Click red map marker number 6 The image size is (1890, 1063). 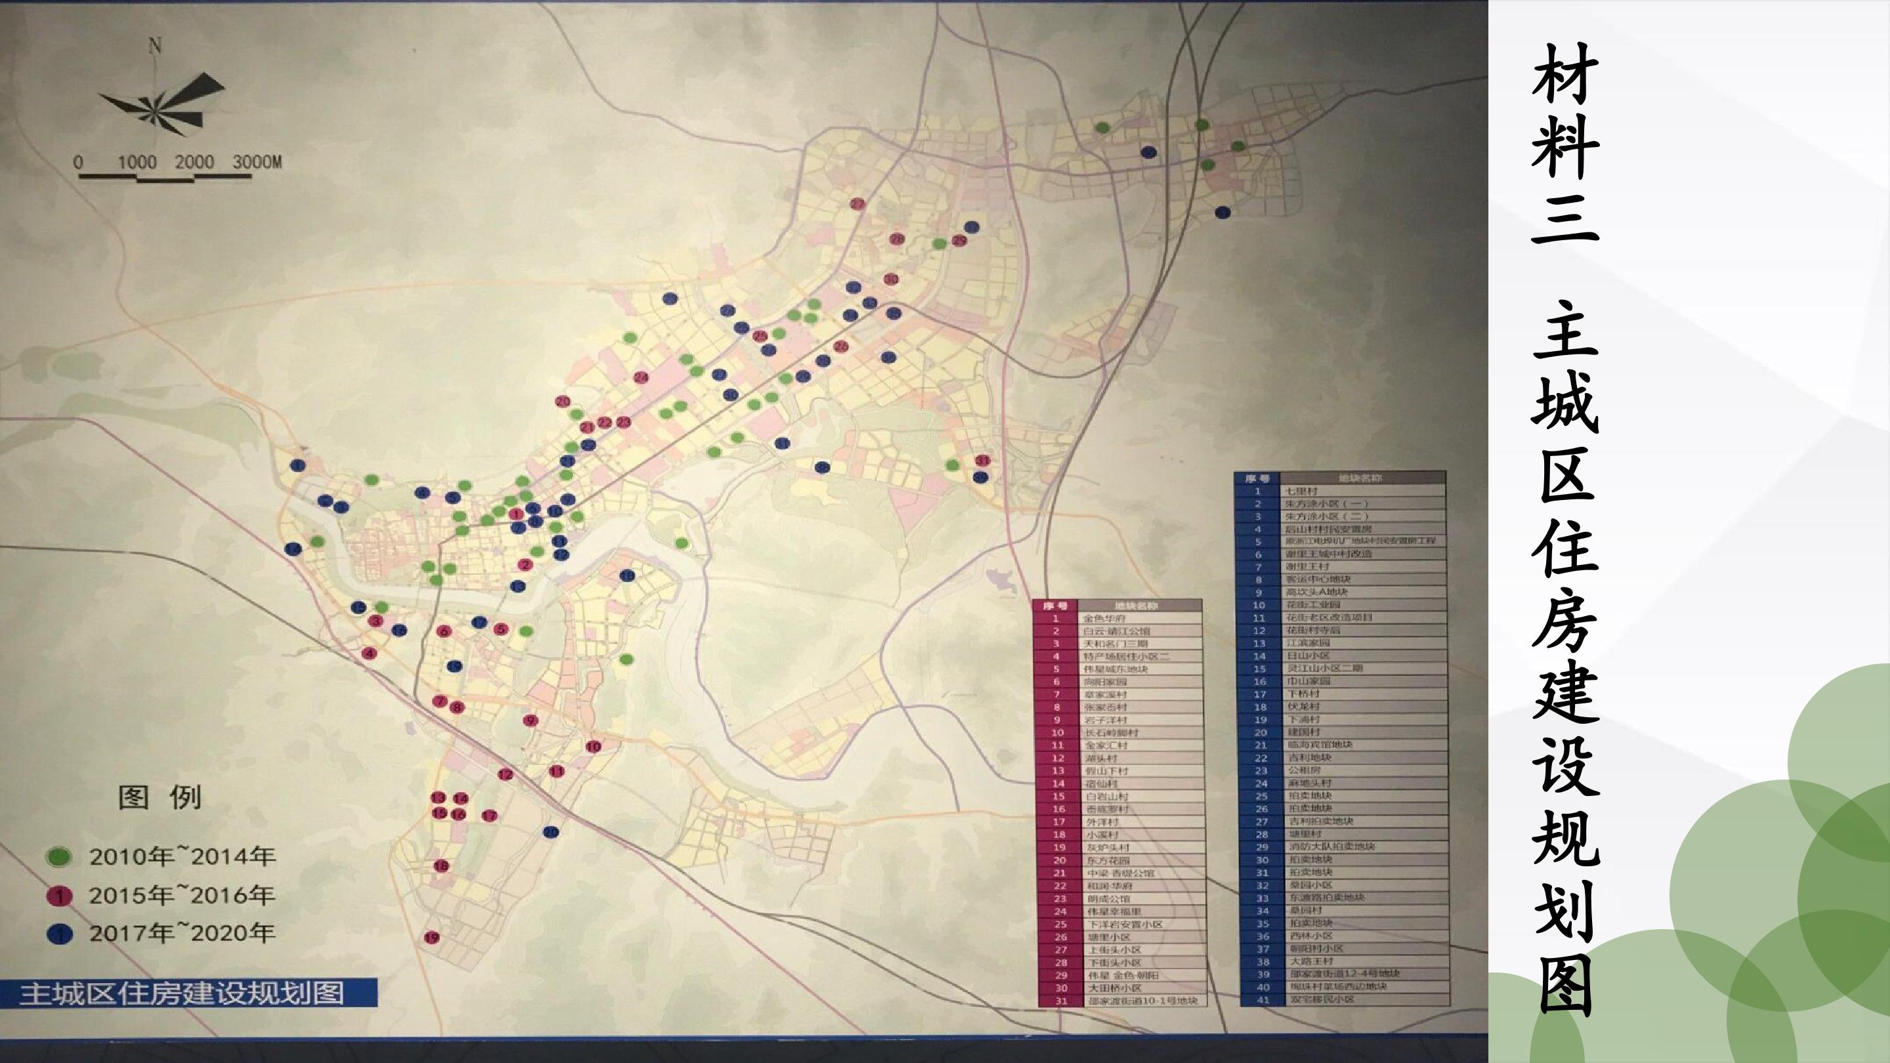click(x=443, y=631)
